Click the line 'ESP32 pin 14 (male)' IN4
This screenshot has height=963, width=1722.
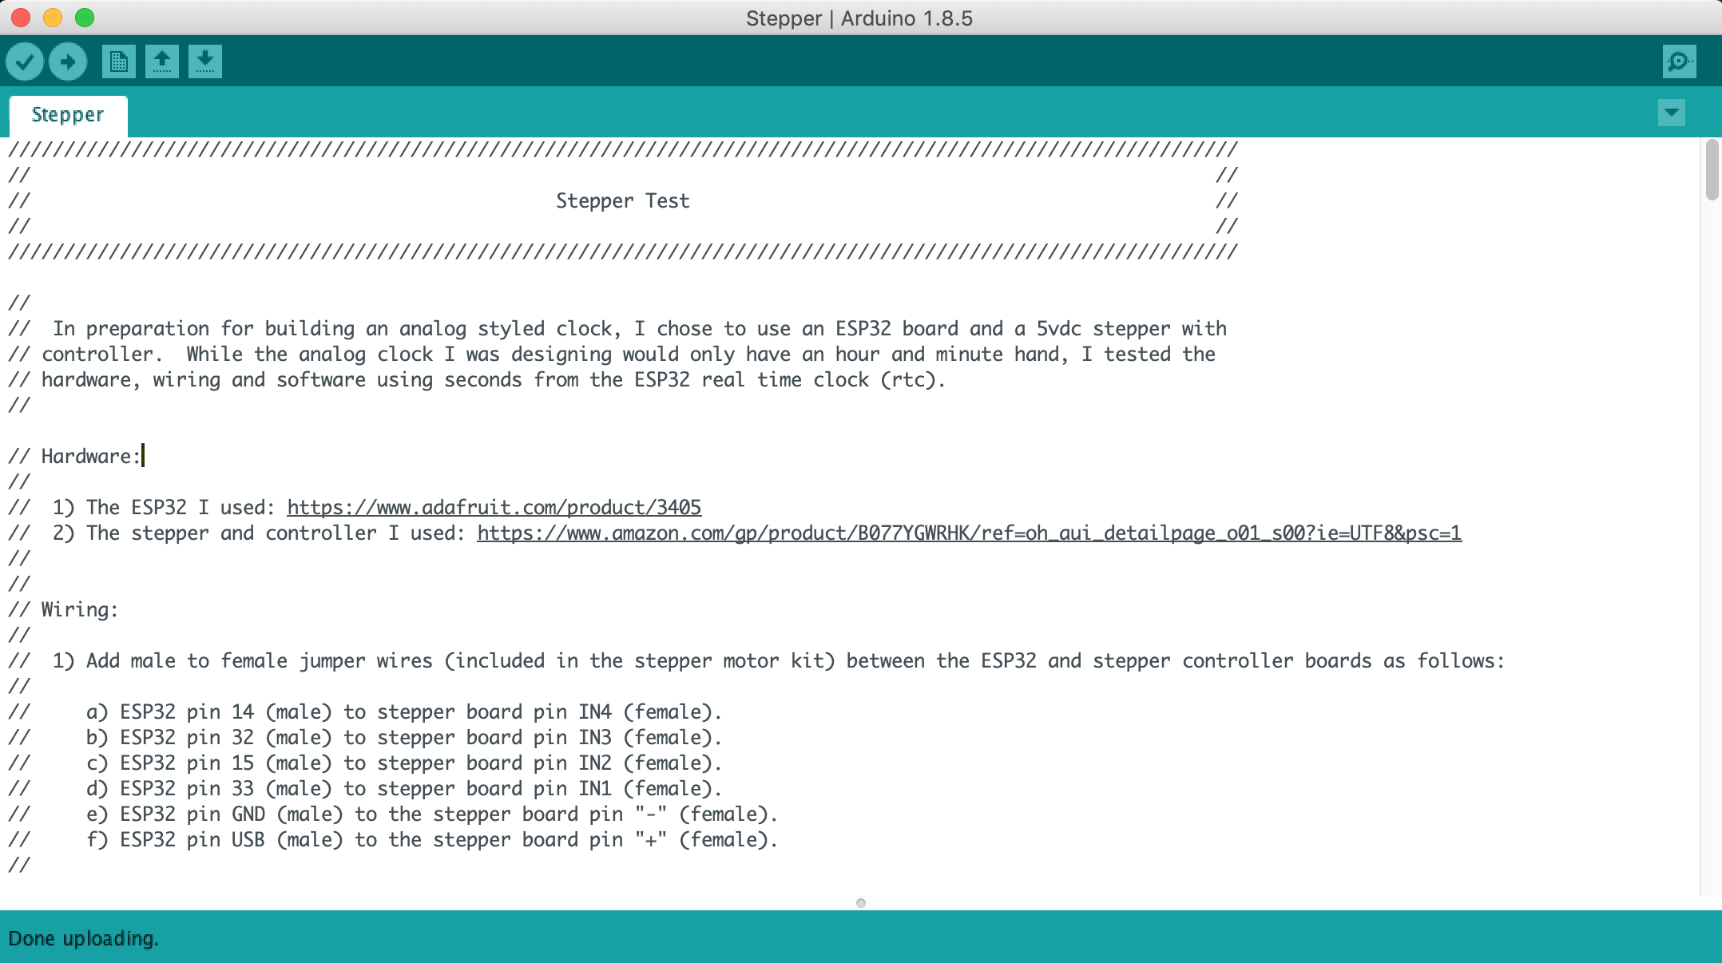click(365, 712)
